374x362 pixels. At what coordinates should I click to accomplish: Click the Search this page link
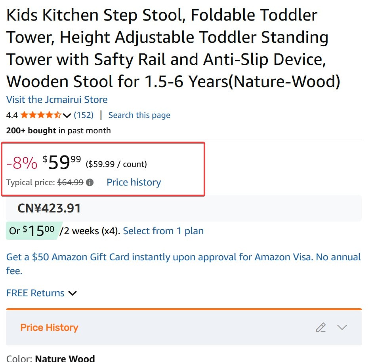click(x=139, y=115)
